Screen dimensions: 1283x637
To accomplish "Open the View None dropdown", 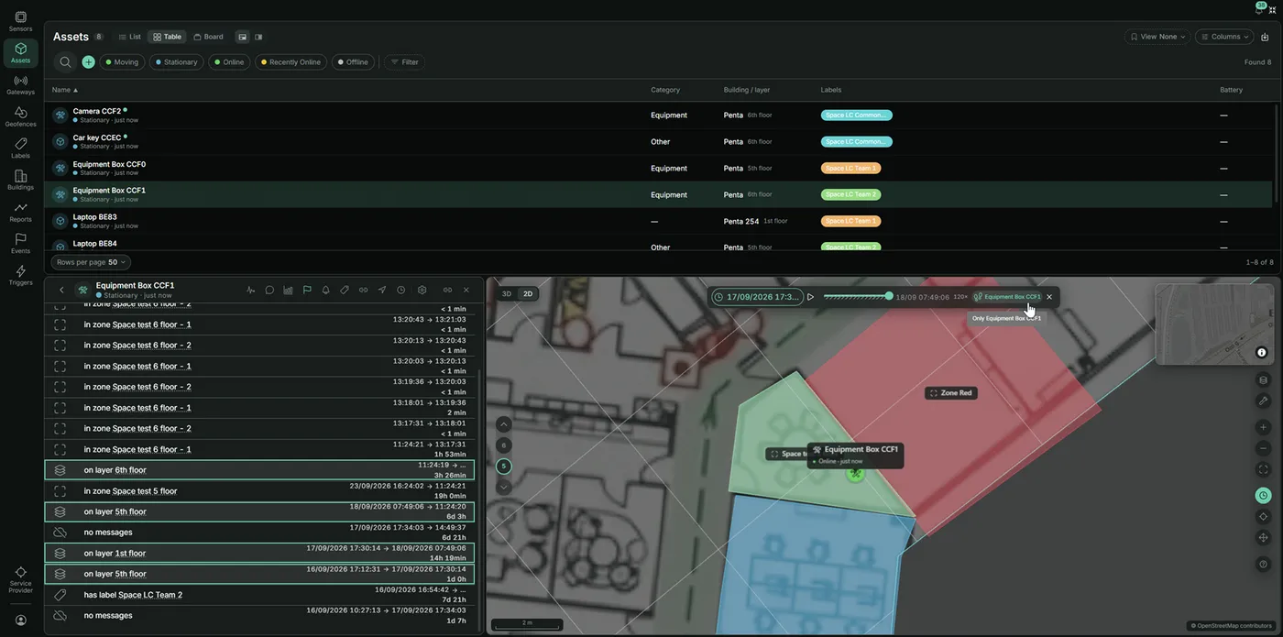I will tap(1157, 37).
